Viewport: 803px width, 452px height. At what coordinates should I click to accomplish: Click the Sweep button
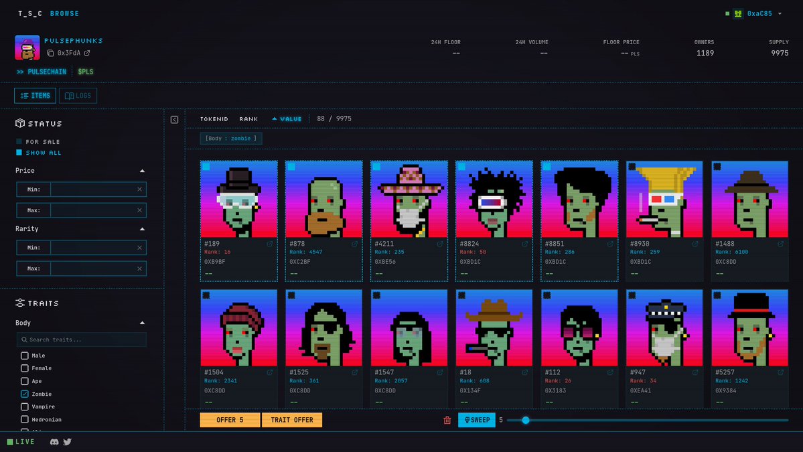pos(477,420)
